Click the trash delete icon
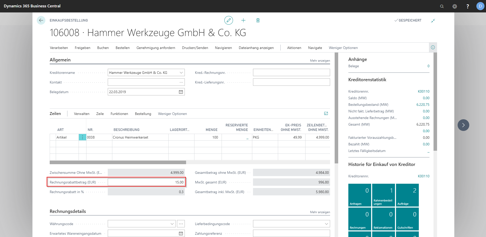Viewport: 486px width, 237px height. (258, 20)
